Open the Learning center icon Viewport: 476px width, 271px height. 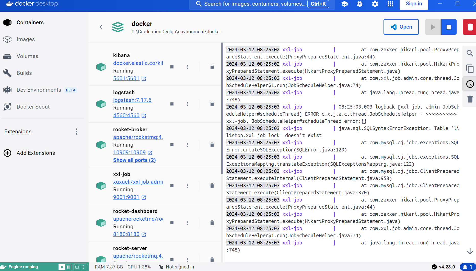[x=344, y=4]
